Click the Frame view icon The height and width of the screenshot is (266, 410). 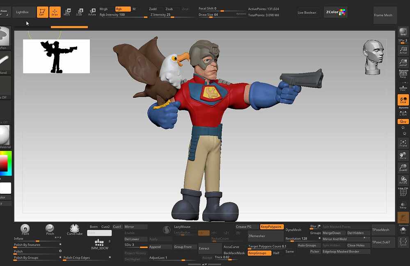(403, 143)
